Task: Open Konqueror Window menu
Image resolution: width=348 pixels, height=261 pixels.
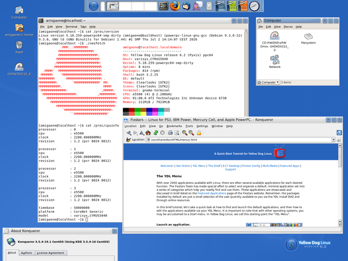Action: (x=217, y=126)
